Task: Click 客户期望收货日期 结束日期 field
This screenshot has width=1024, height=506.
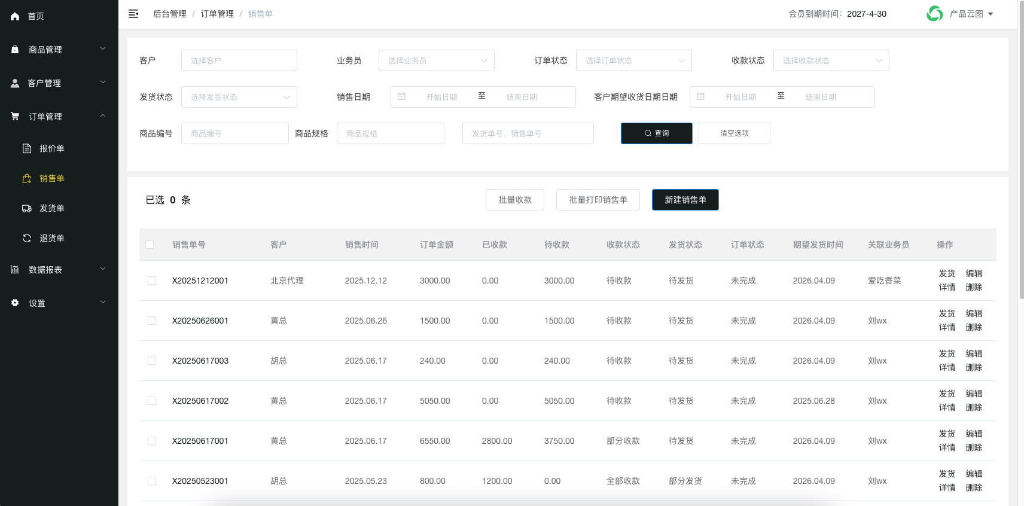Action: [x=821, y=97]
